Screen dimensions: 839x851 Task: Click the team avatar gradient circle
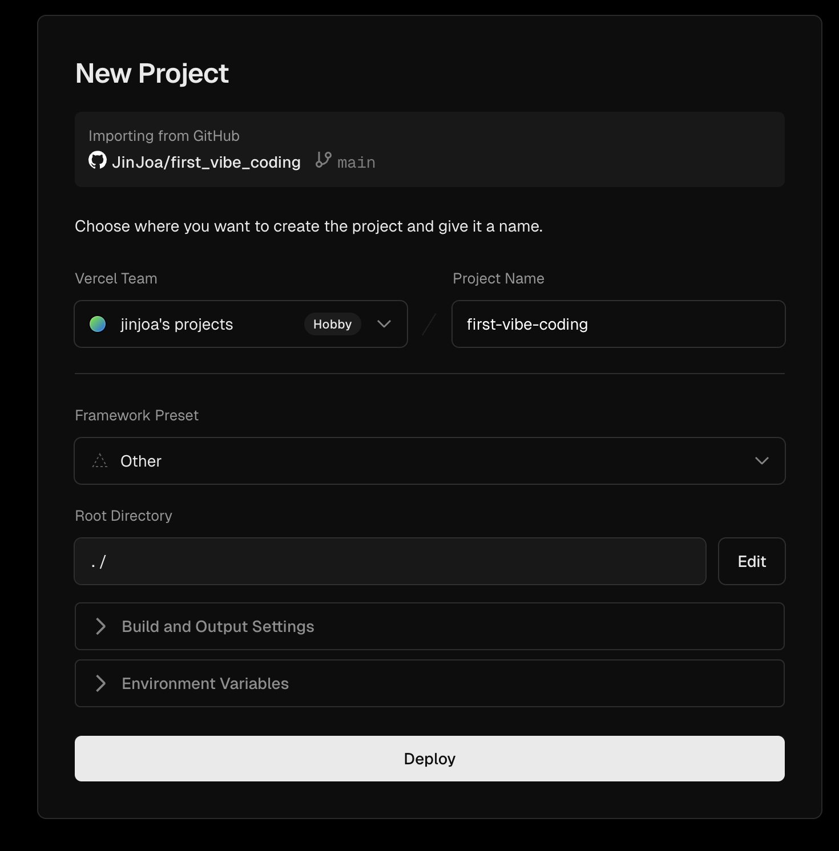(x=98, y=324)
